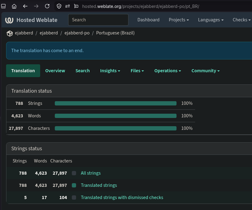Reload the page with the refresh icon
This screenshot has height=210, width=252.
[x=47, y=6]
